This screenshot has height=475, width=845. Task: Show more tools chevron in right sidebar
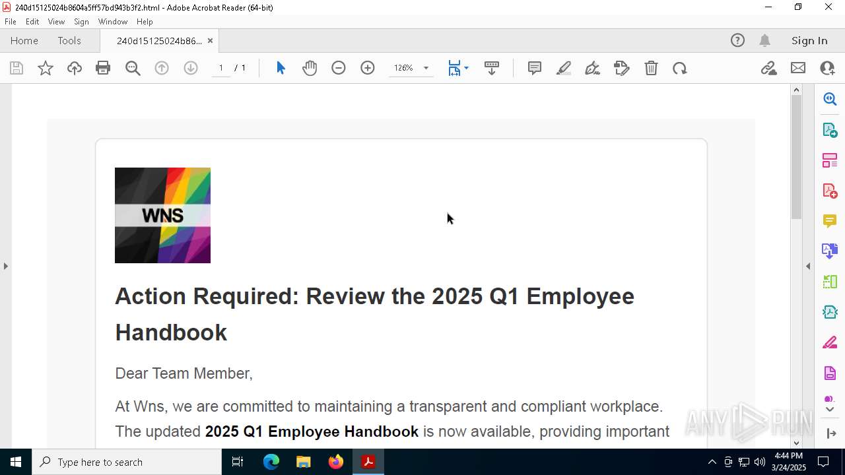click(830, 409)
